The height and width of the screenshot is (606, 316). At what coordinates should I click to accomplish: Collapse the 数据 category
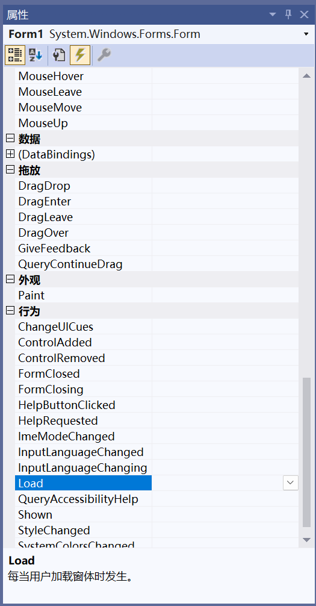click(10, 139)
